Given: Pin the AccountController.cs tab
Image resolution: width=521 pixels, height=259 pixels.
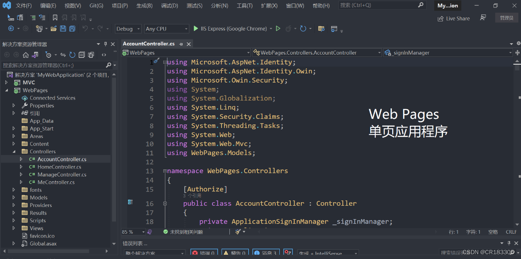Looking at the screenshot, I should pyautogui.click(x=181, y=44).
